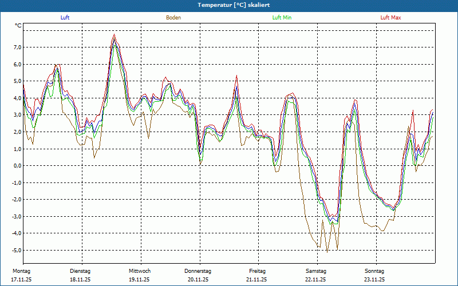Screen dimensions: 458x286
Task: Click the 0,0 y-axis tick label
Action: (17, 166)
